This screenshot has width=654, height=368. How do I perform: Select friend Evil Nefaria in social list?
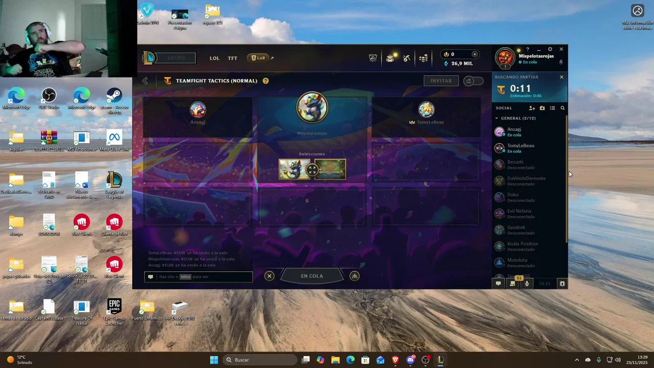pos(529,214)
